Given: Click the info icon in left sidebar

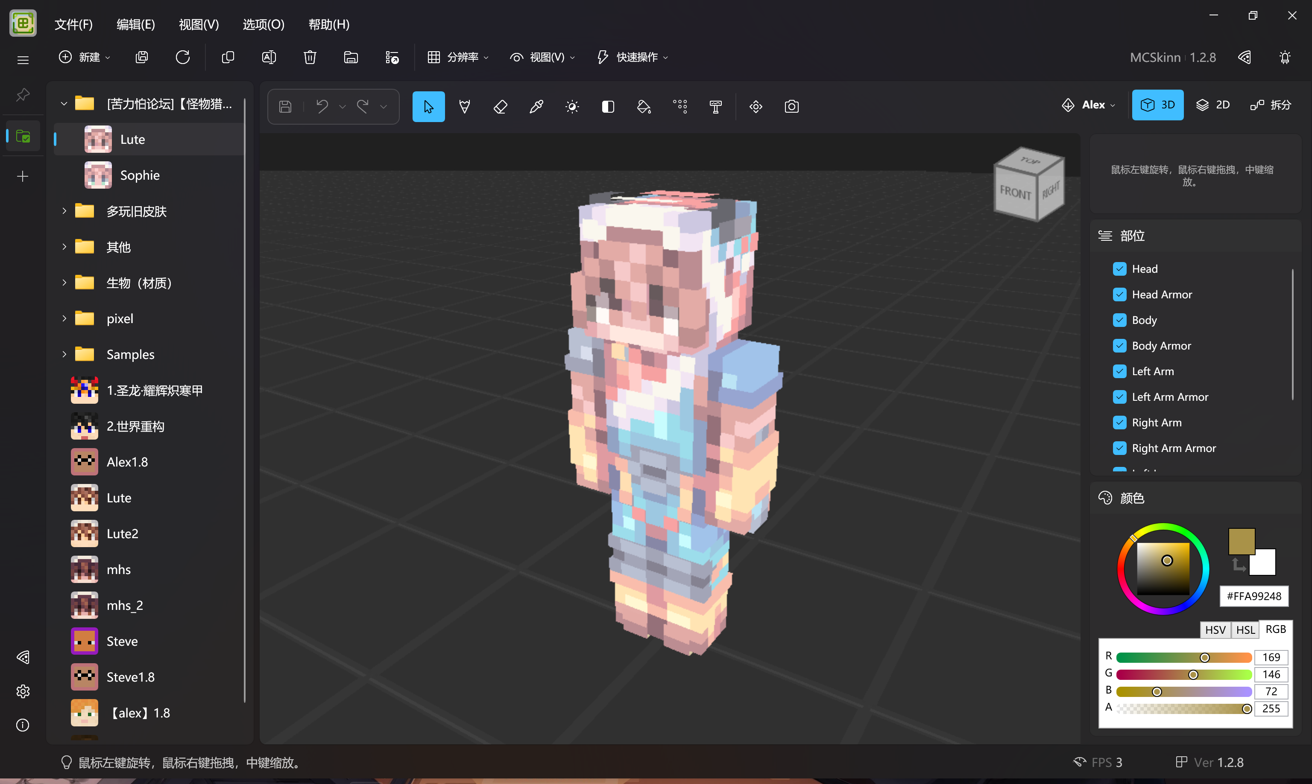Looking at the screenshot, I should 23,725.
